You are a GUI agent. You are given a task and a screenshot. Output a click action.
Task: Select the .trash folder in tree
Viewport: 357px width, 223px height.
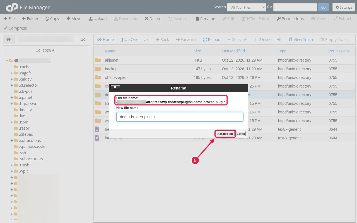(24, 165)
